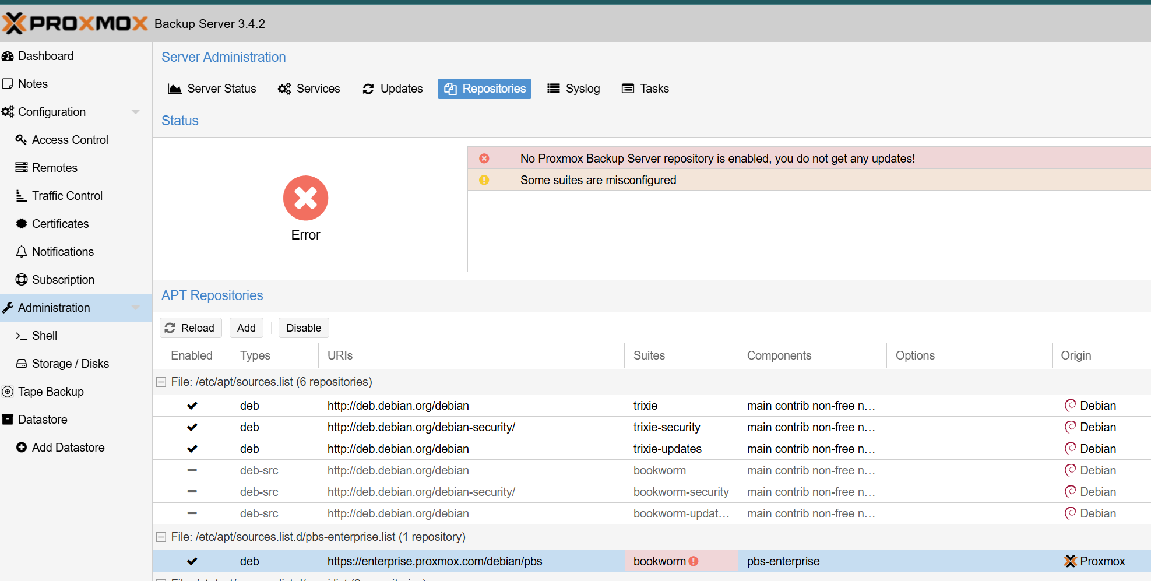Click disabled dash of bookworm-security row
This screenshot has height=581, width=1151.
point(192,491)
